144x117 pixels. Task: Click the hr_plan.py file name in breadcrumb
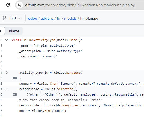coord(89,19)
